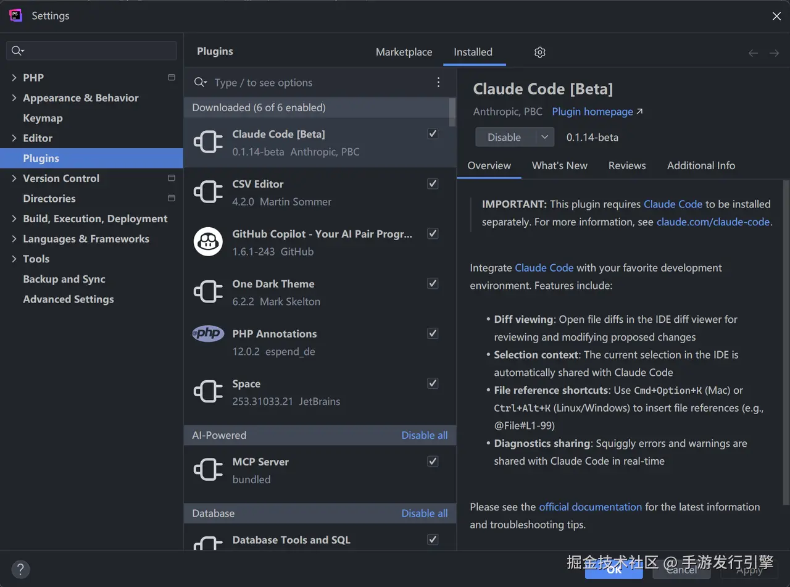The width and height of the screenshot is (790, 587).
Task: Click the plugin list search magnifier icon
Action: (200, 82)
